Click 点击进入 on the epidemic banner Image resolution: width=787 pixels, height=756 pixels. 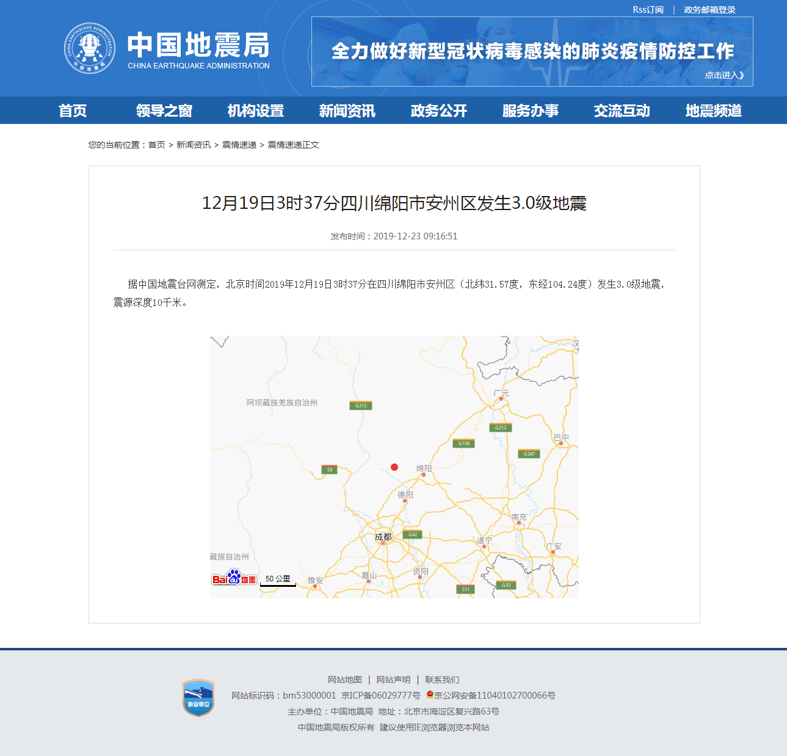pos(724,75)
